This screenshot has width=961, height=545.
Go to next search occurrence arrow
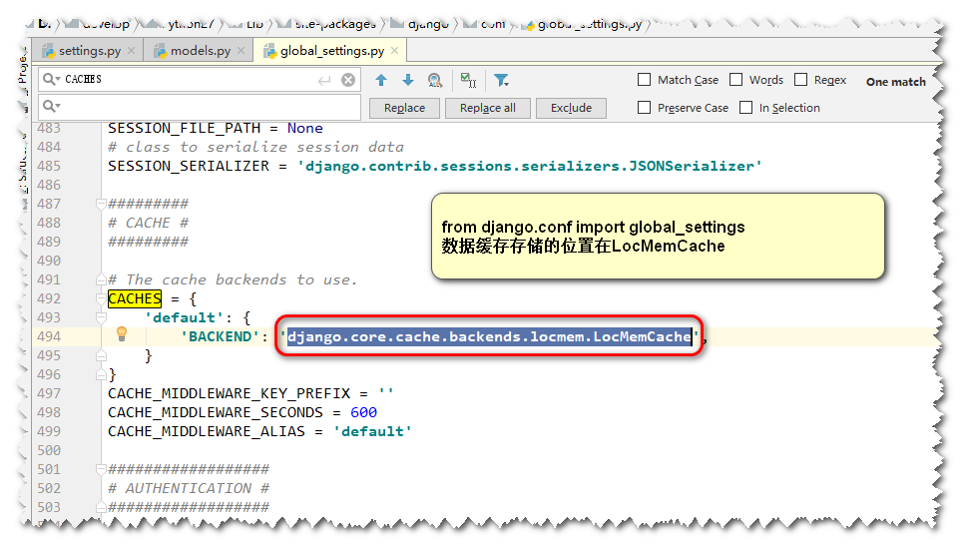click(x=408, y=80)
